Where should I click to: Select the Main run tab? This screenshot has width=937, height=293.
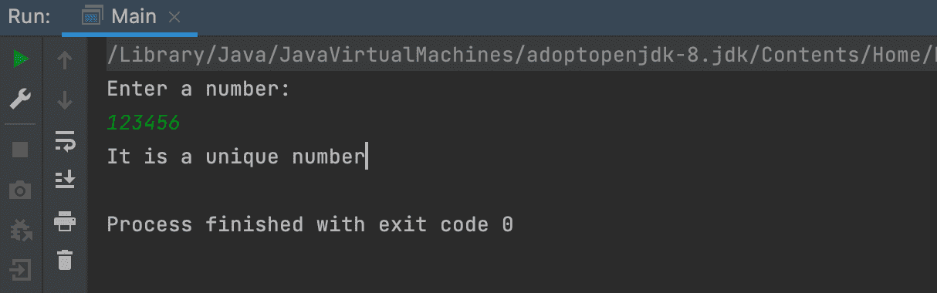(130, 16)
